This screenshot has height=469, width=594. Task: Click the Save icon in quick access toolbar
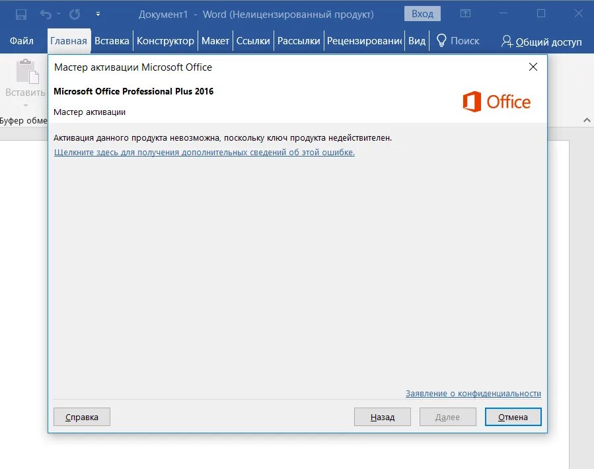click(x=21, y=15)
